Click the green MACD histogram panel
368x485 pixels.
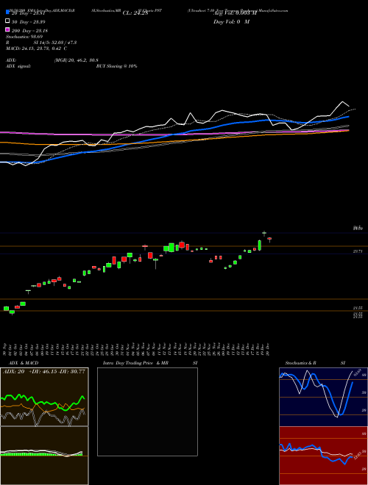[x=44, y=456]
